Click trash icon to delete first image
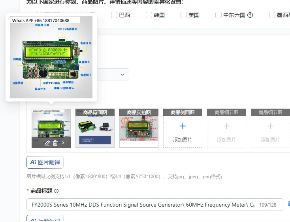Image resolution: width=290 pixels, height=222 pixels. [55, 143]
